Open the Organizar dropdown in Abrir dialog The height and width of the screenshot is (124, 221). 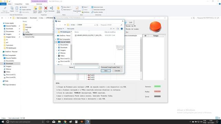60,29
